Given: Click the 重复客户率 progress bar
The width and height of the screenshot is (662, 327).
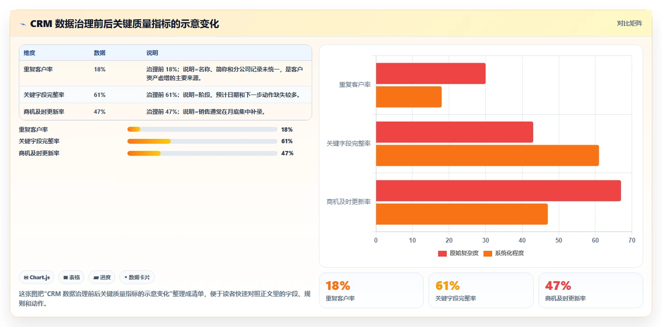Looking at the screenshot, I should pos(202,129).
